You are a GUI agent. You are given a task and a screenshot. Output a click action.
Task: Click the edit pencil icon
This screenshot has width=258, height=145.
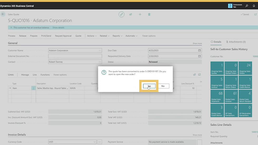click(121, 14)
